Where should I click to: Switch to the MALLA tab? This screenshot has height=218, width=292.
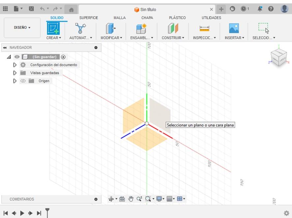click(120, 18)
